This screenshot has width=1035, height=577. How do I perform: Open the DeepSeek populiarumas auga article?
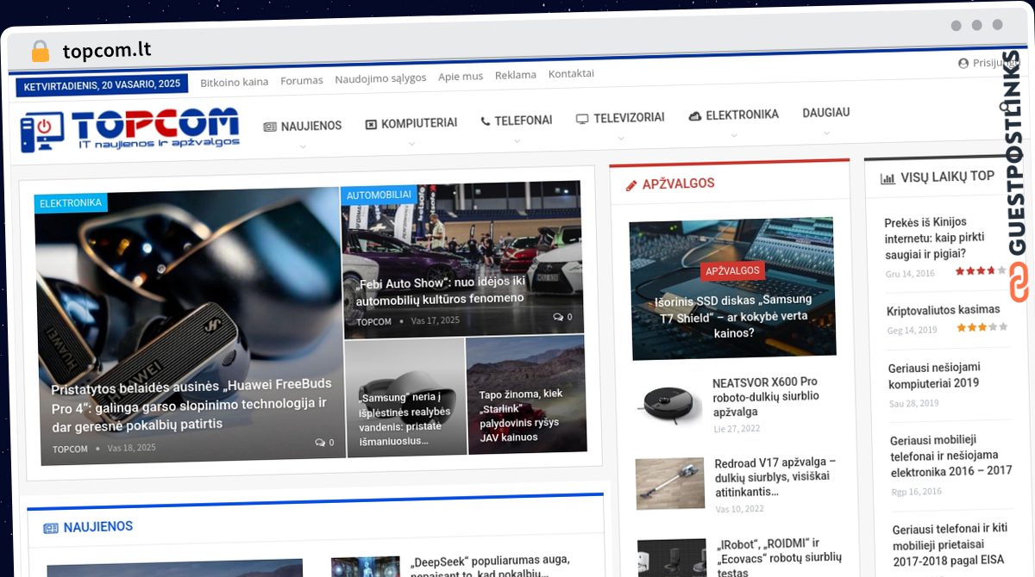(x=480, y=567)
